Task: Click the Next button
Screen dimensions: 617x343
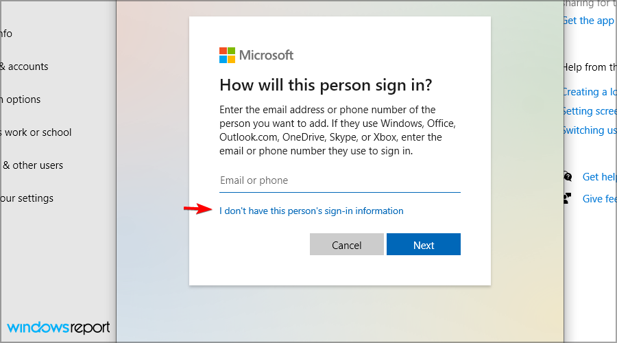Action: click(424, 244)
